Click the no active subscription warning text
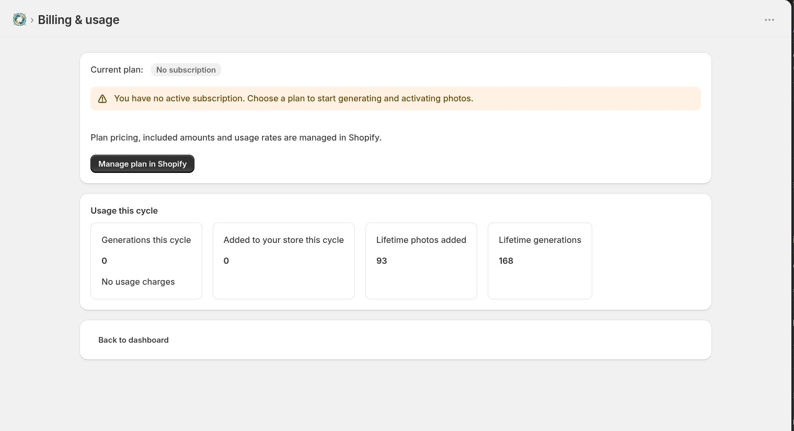 point(294,99)
